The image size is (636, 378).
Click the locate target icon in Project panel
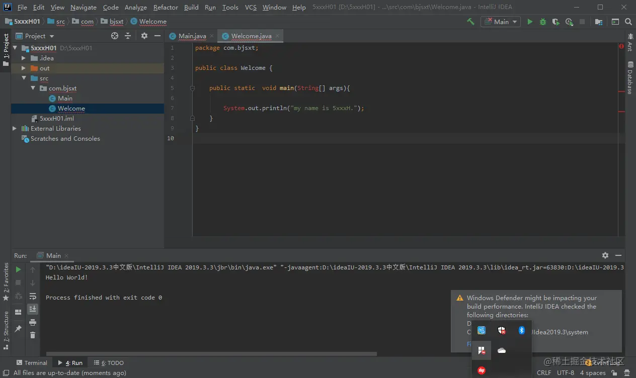[115, 36]
